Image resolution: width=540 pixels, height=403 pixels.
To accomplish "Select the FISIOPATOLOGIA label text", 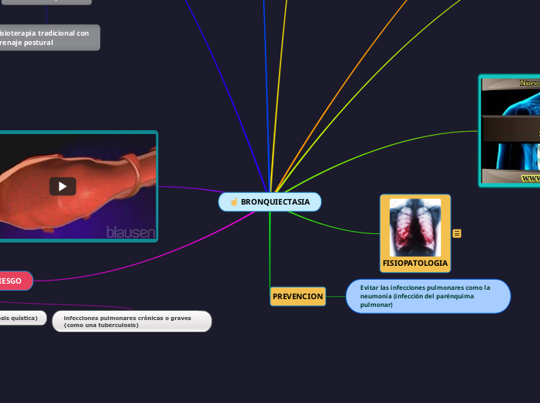I will [414, 263].
